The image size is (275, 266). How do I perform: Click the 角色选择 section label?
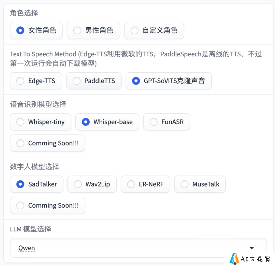point(24,13)
